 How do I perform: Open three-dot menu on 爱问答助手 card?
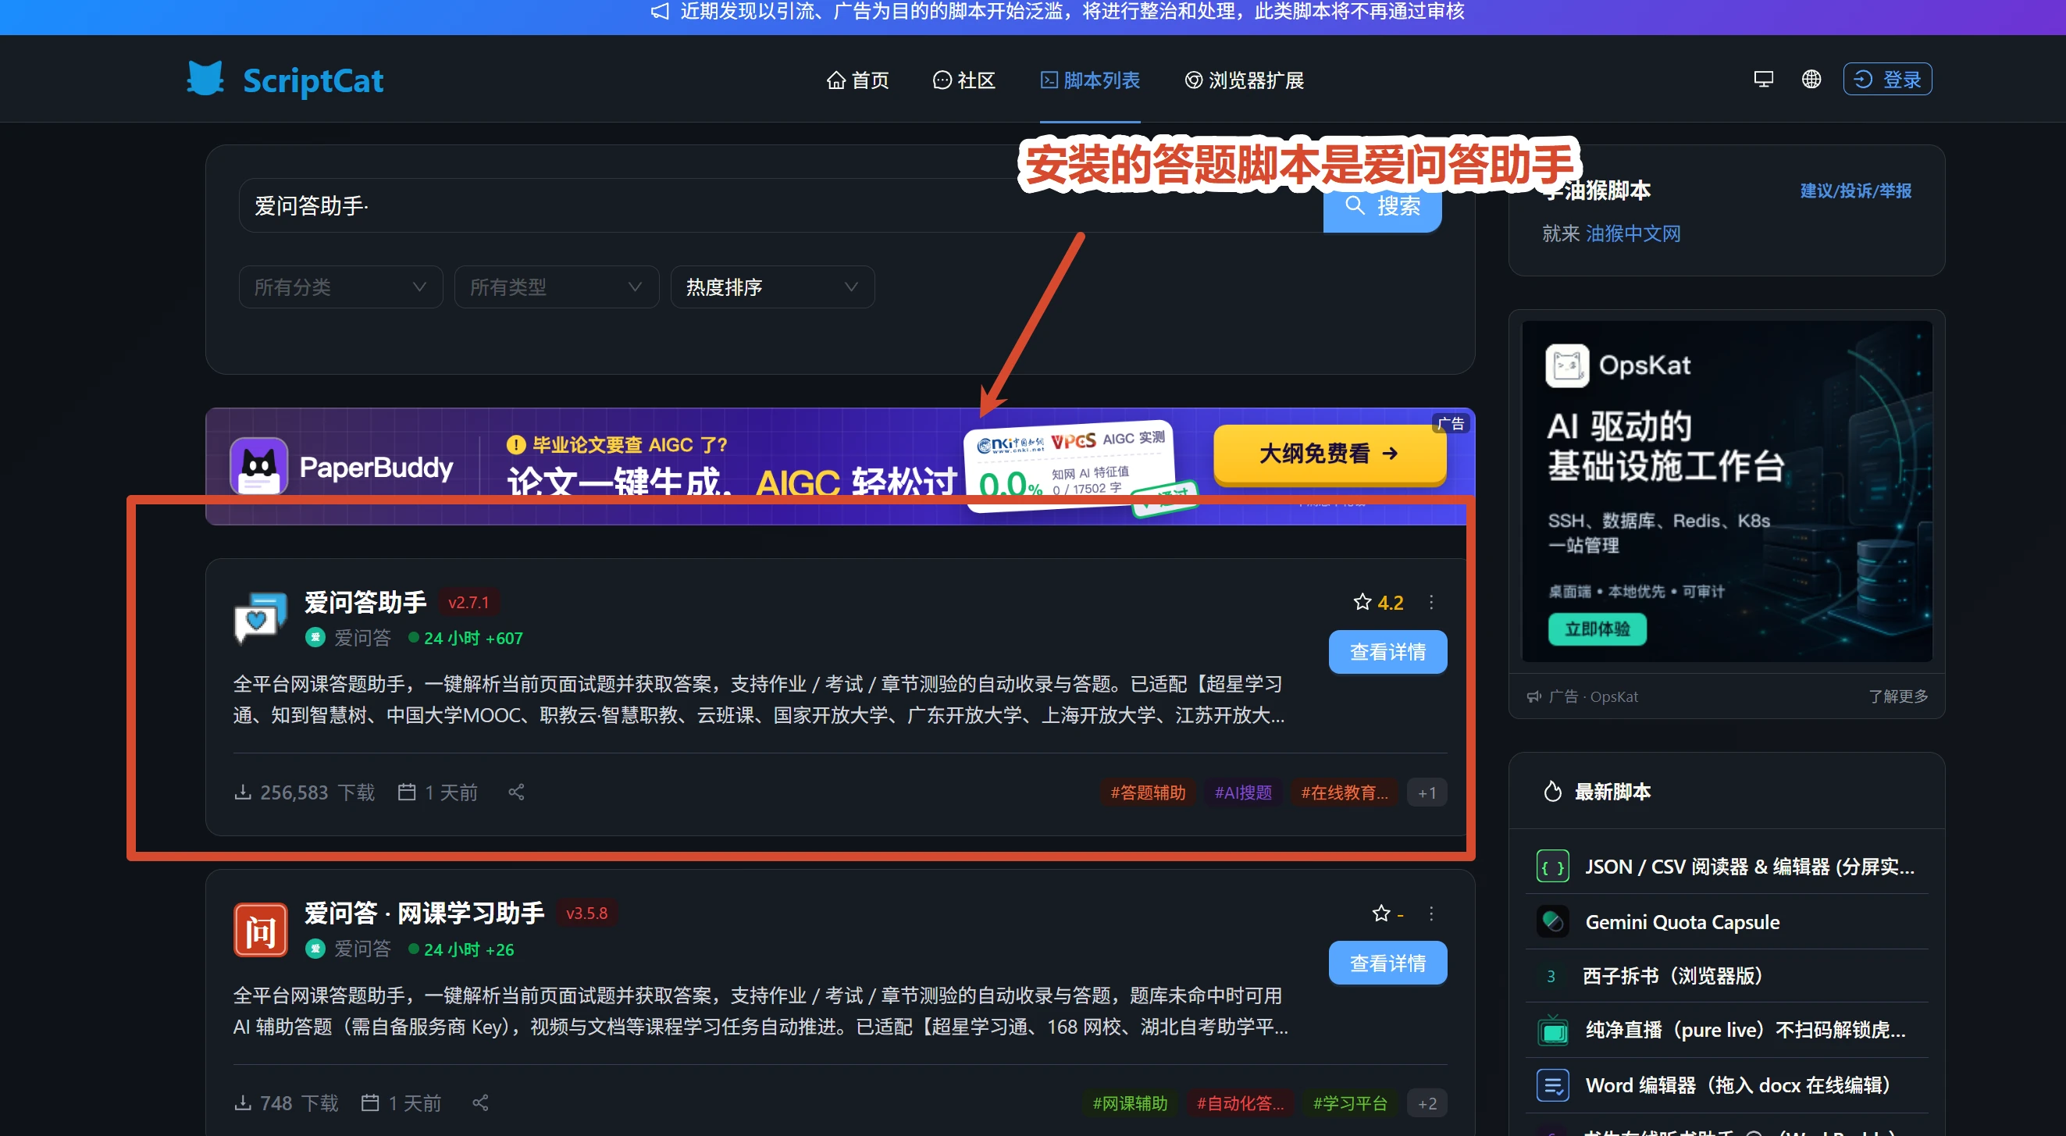[1432, 602]
